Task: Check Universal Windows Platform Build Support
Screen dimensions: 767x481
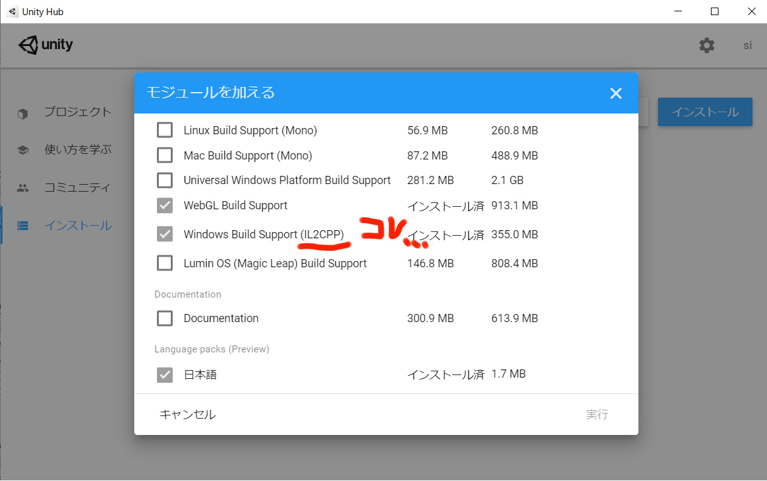Action: pos(164,180)
